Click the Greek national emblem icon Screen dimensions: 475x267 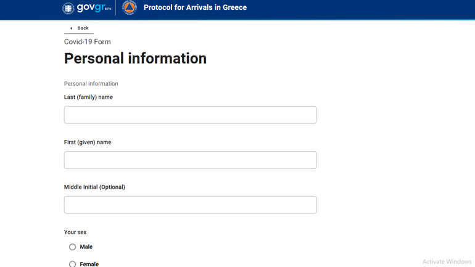tap(68, 8)
